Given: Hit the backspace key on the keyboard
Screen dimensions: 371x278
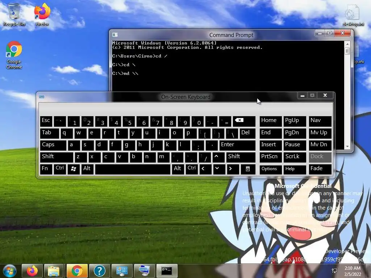Looking at the screenshot, I should pos(244,121).
